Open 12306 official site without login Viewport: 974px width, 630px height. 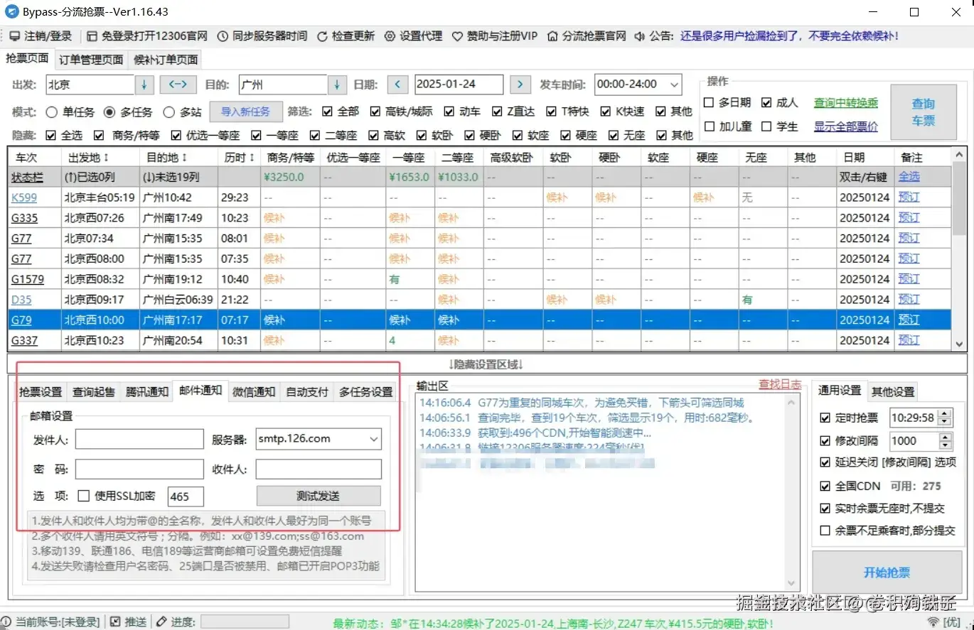pos(147,36)
